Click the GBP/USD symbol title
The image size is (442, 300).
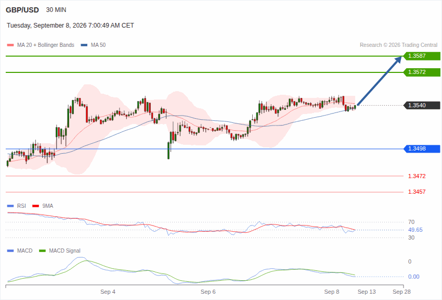tap(22, 10)
